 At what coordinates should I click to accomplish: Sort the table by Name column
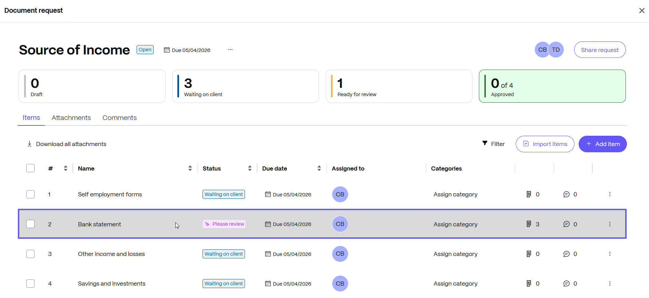(190, 168)
